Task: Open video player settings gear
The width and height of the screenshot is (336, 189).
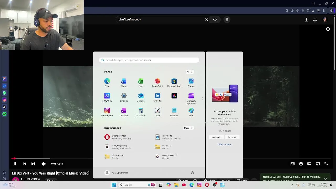Action: (x=301, y=164)
